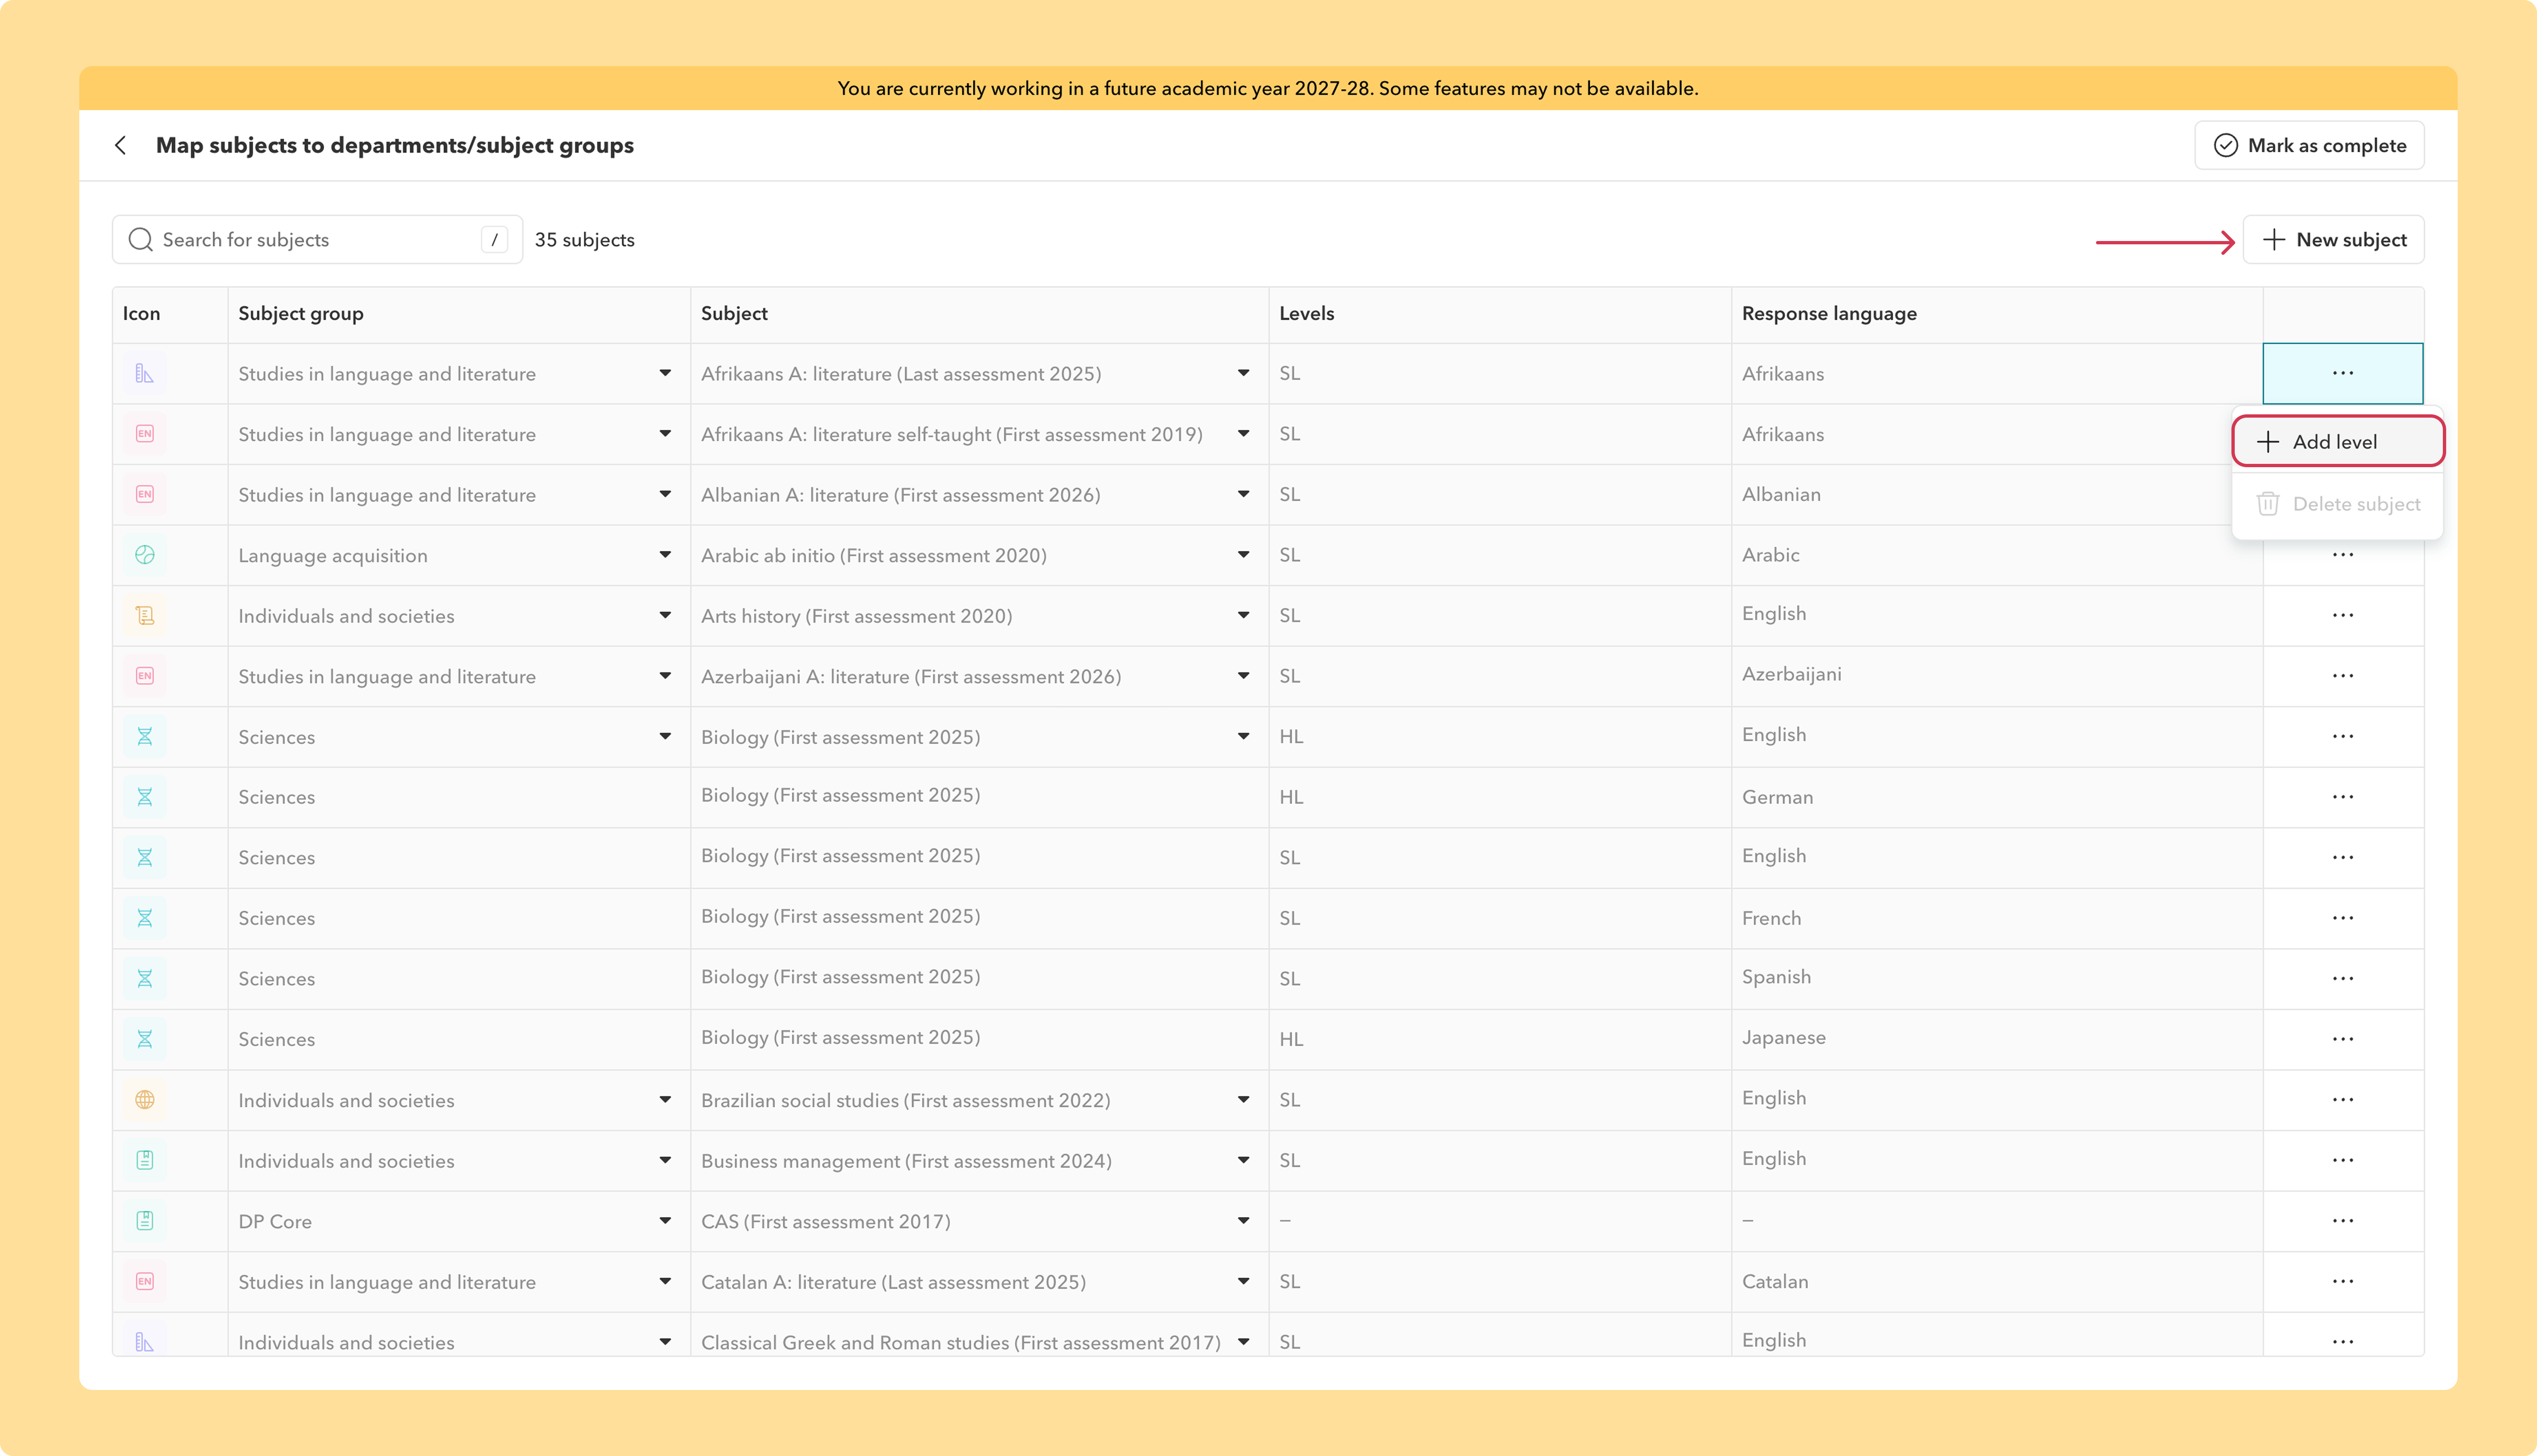Focus the Search for subjects field
This screenshot has height=1456, width=2537.
pyautogui.click(x=317, y=240)
